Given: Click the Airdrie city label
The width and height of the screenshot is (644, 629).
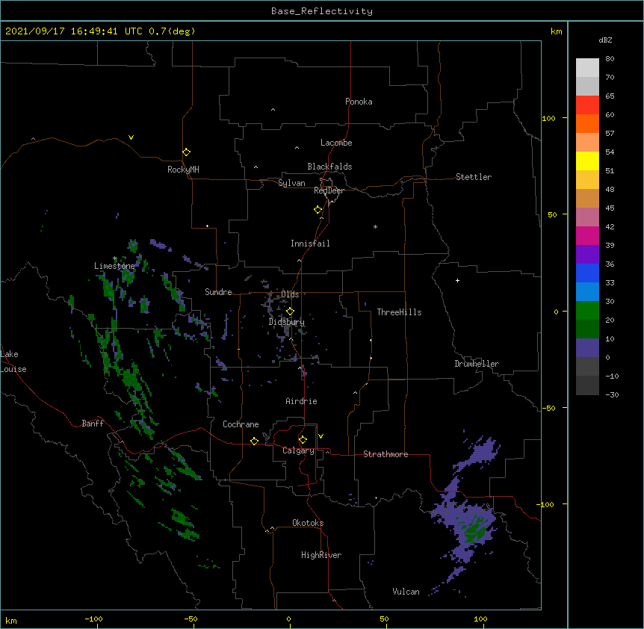Looking at the screenshot, I should (x=301, y=401).
